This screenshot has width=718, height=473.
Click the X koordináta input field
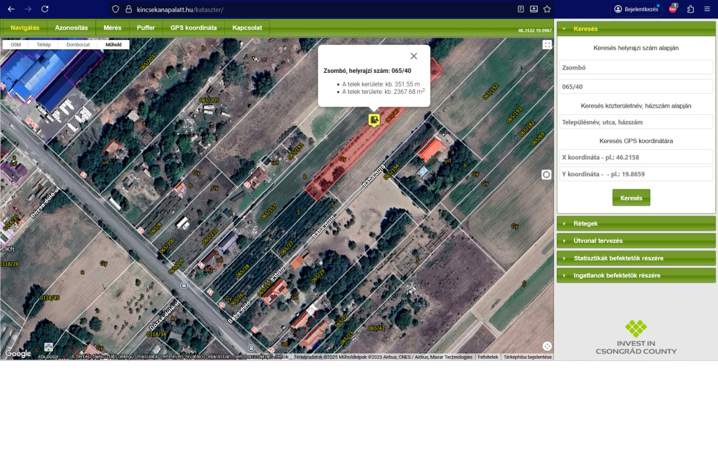click(636, 157)
